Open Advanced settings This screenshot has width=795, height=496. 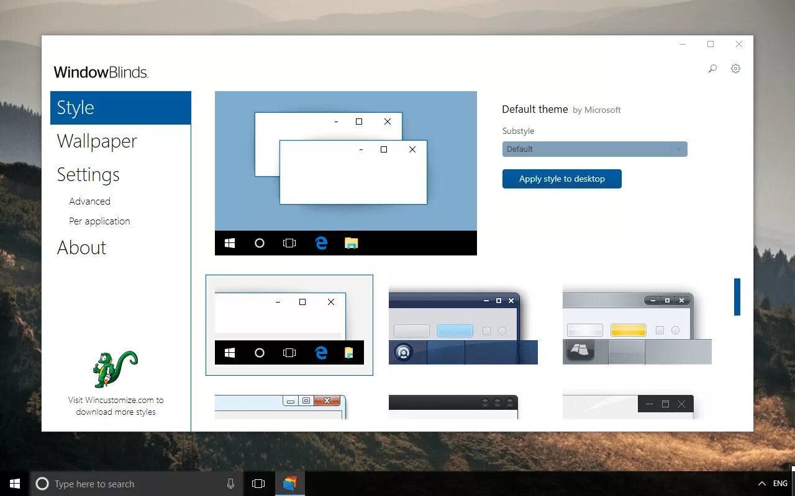(90, 201)
